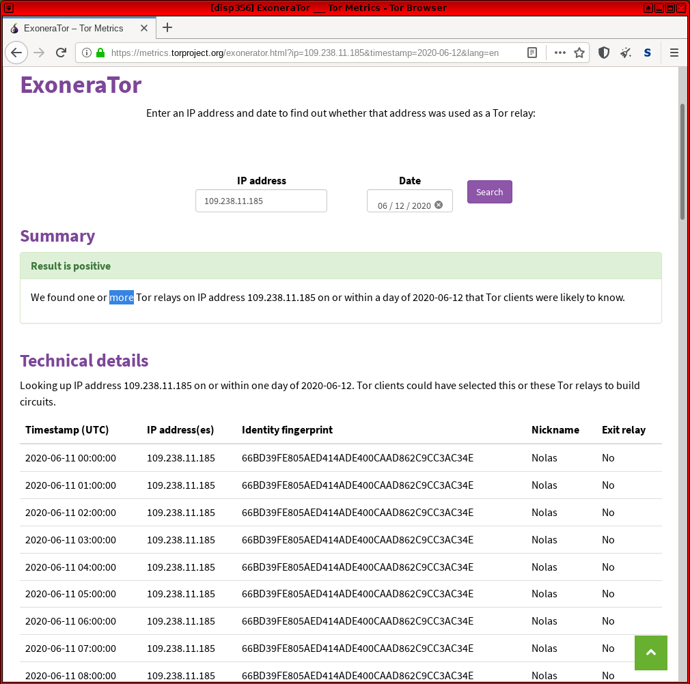Click the vertical page scrollbar thumb
This screenshot has height=684, width=690.
click(682, 160)
